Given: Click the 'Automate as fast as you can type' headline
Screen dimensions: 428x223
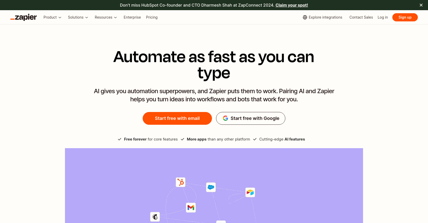Looking at the screenshot, I should [214, 65].
